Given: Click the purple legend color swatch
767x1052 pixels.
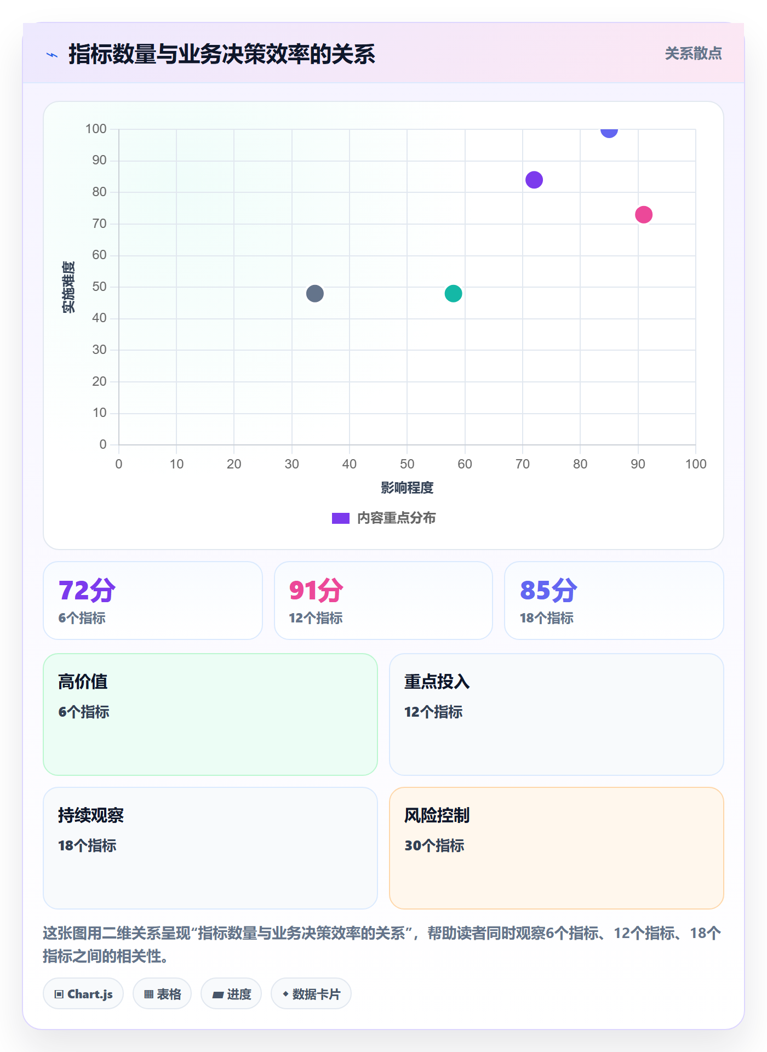Looking at the screenshot, I should click(x=341, y=518).
